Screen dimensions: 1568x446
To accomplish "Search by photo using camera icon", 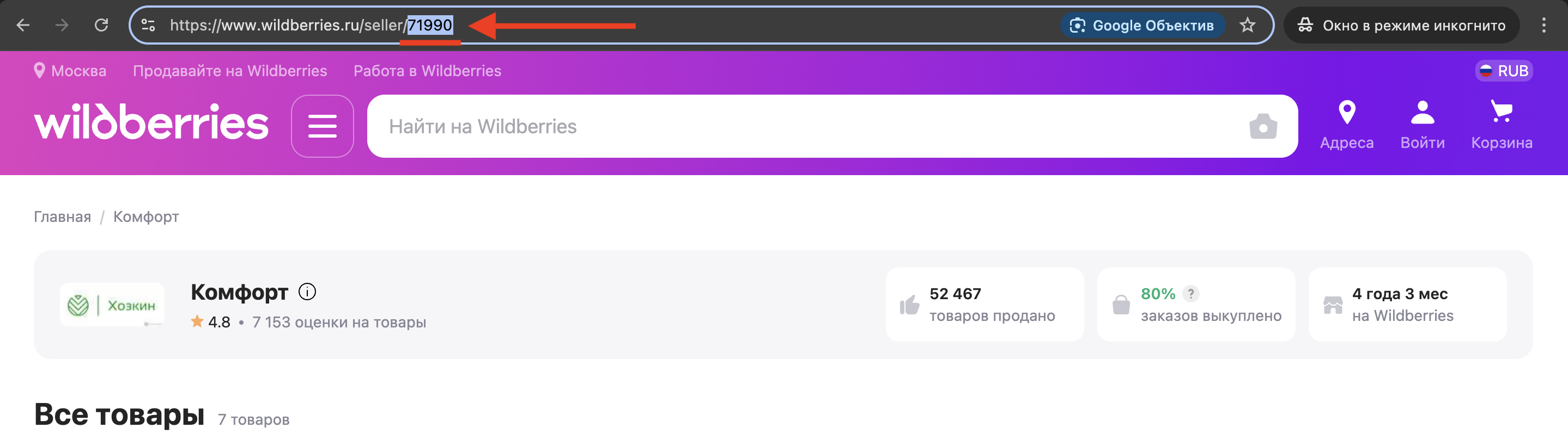I will point(1263,126).
